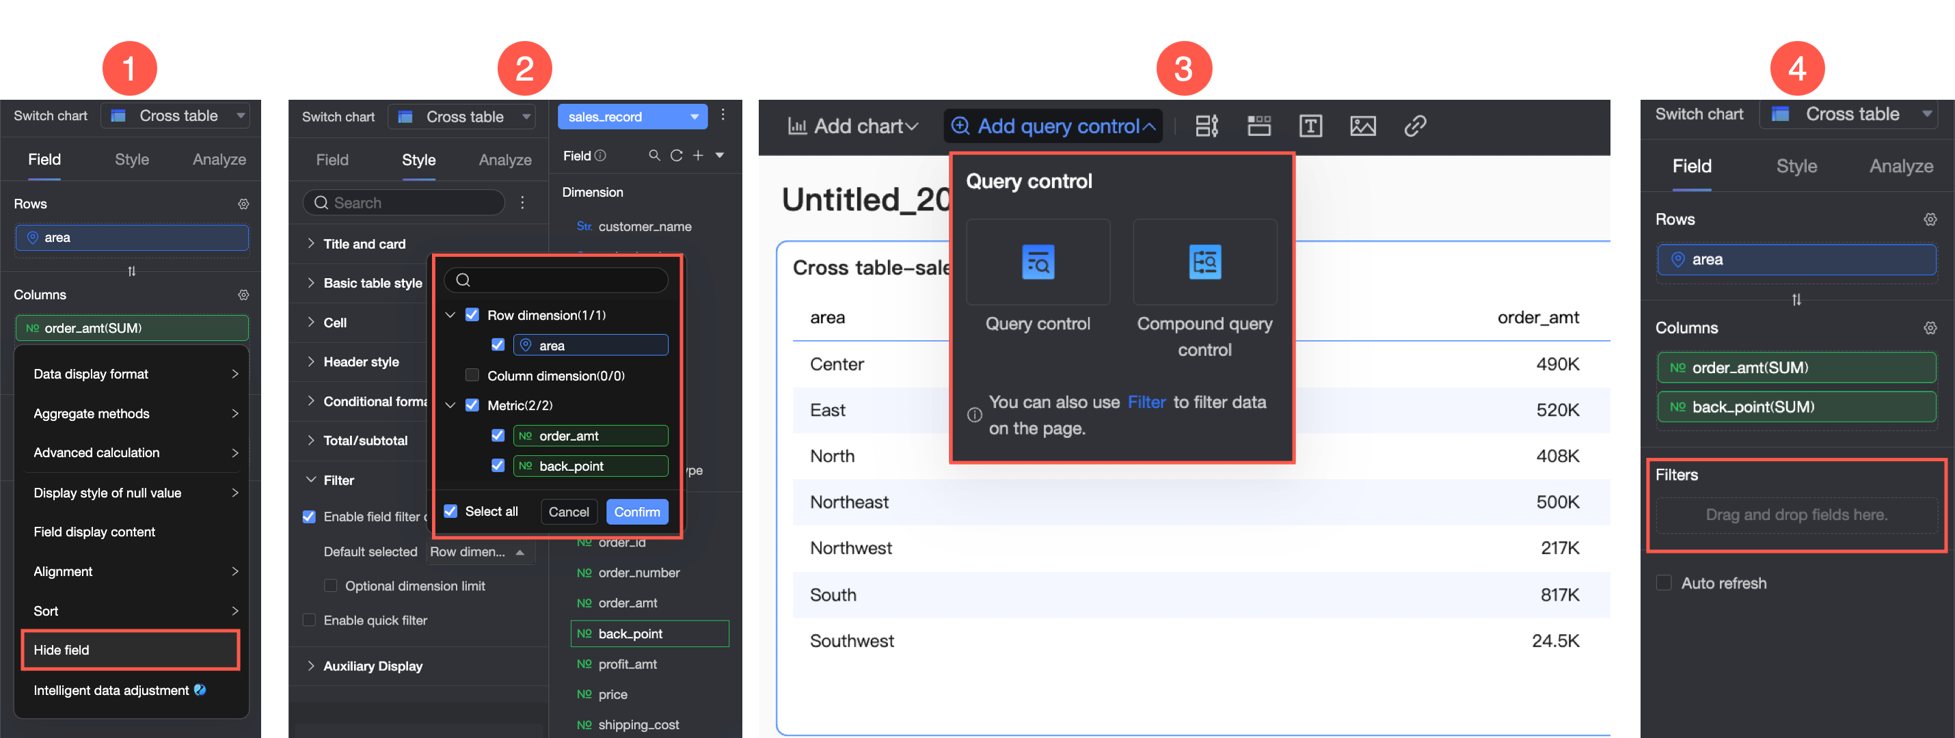Switch to the Analyze tab in panel 2
This screenshot has height=738, width=1955.
[504, 160]
